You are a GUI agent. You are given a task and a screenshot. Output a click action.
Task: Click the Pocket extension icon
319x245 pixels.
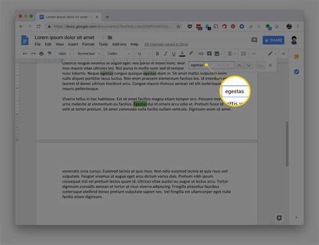190,26
